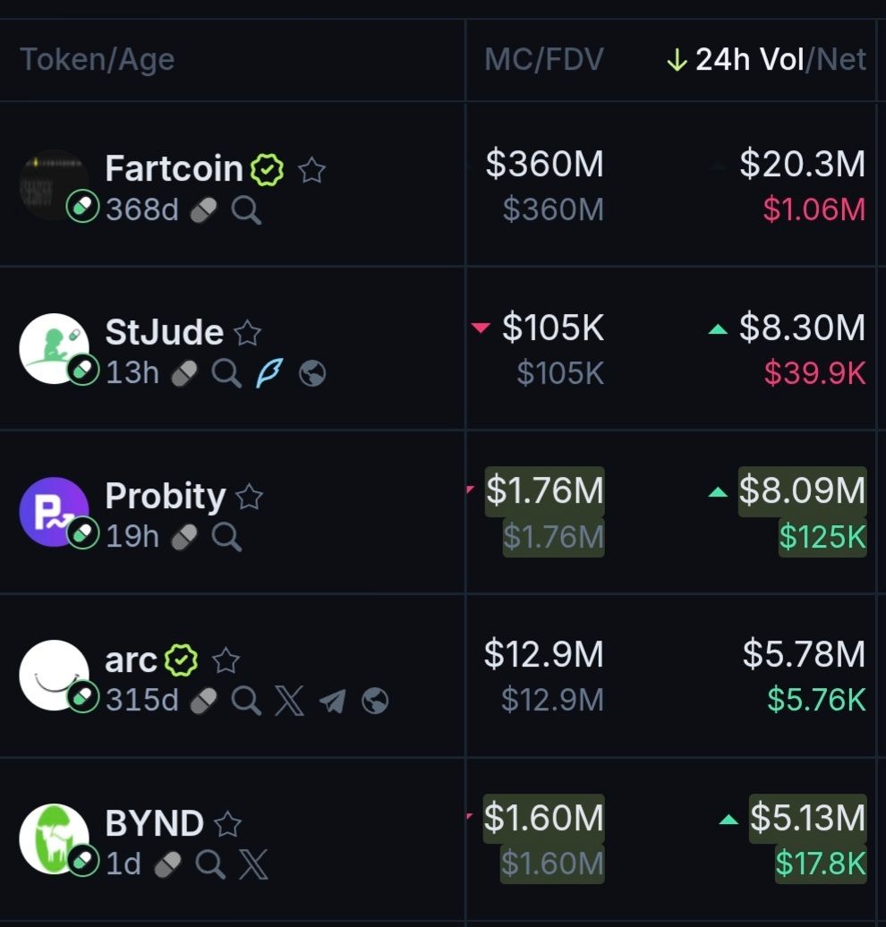Screen dimensions: 886x927
Task: Star the Probity token
Action: 249,498
